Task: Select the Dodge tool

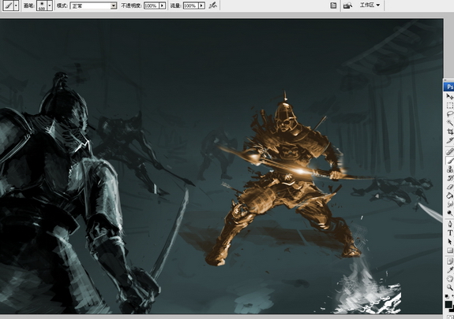Action: coord(449,213)
